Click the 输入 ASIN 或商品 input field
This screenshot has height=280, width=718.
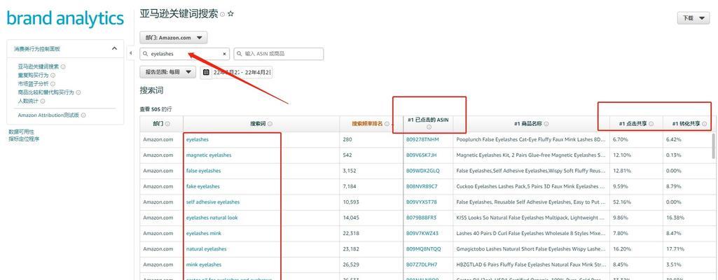click(x=279, y=54)
